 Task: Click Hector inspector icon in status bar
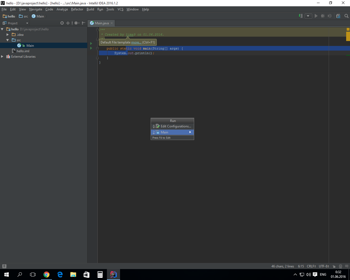(x=340, y=266)
